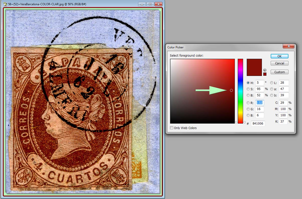Viewport: 302px width, 199px height.
Task: Click the magenta M percentage field
Action: click(x=283, y=109)
